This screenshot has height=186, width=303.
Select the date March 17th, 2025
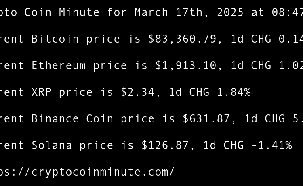pyautogui.click(x=189, y=12)
